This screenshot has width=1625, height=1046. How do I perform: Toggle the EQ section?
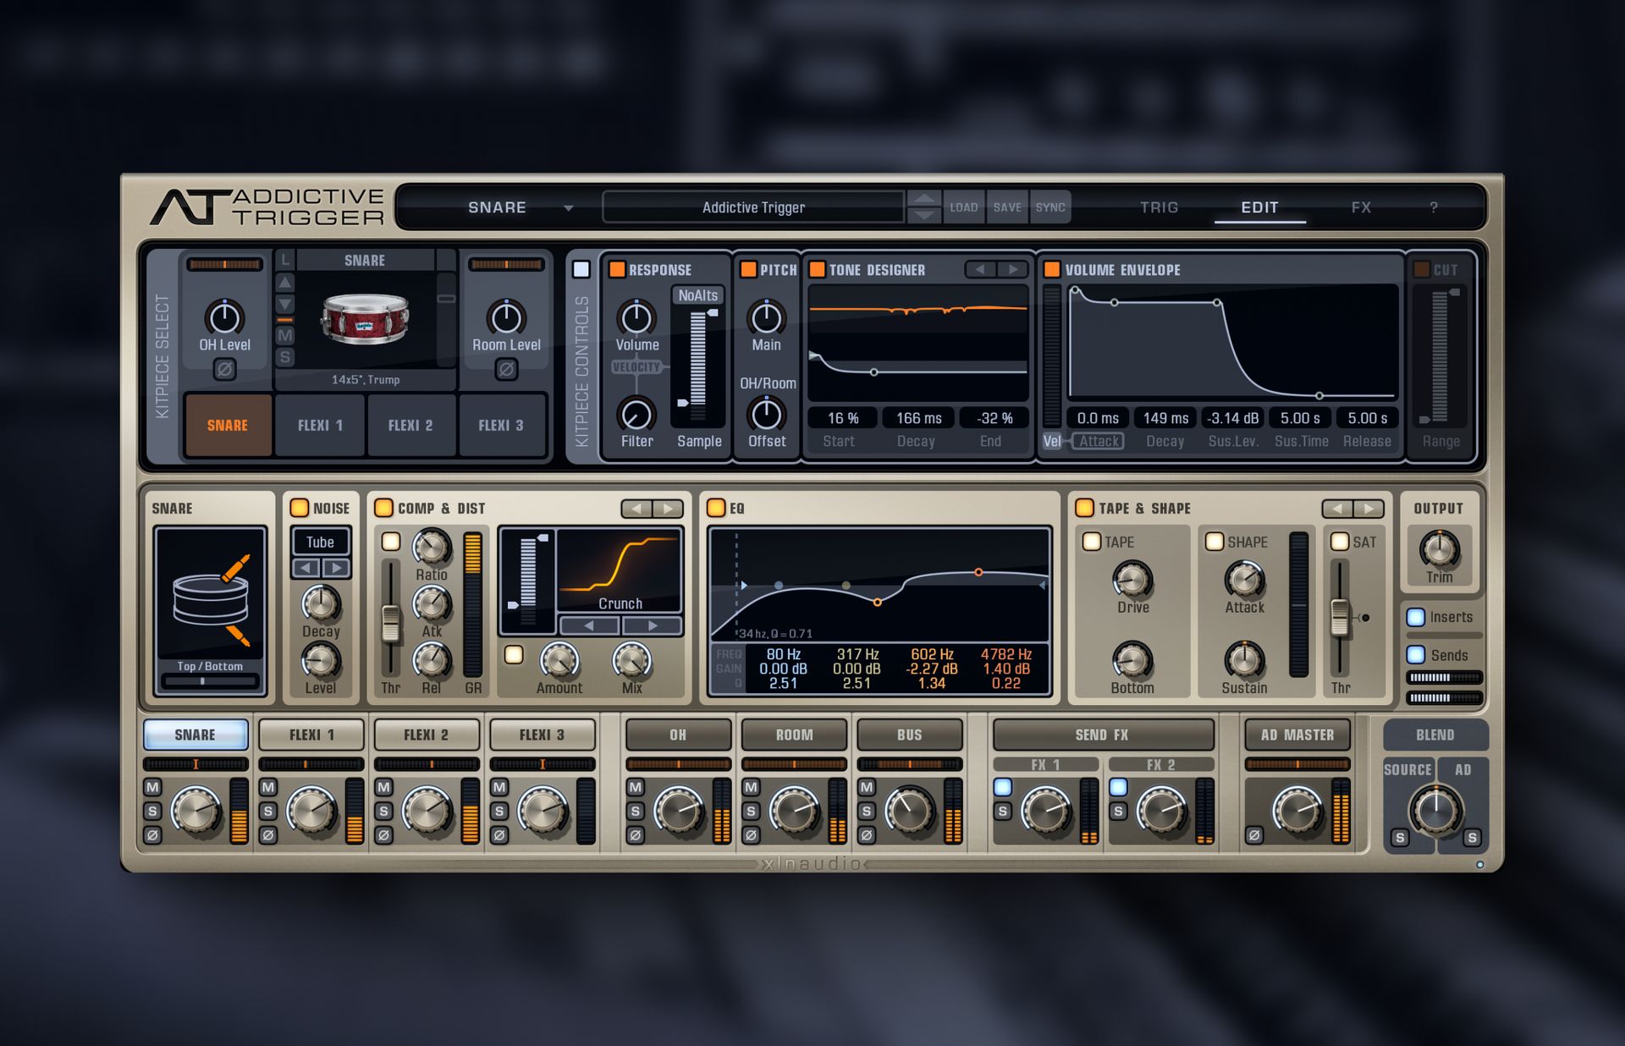click(x=716, y=507)
